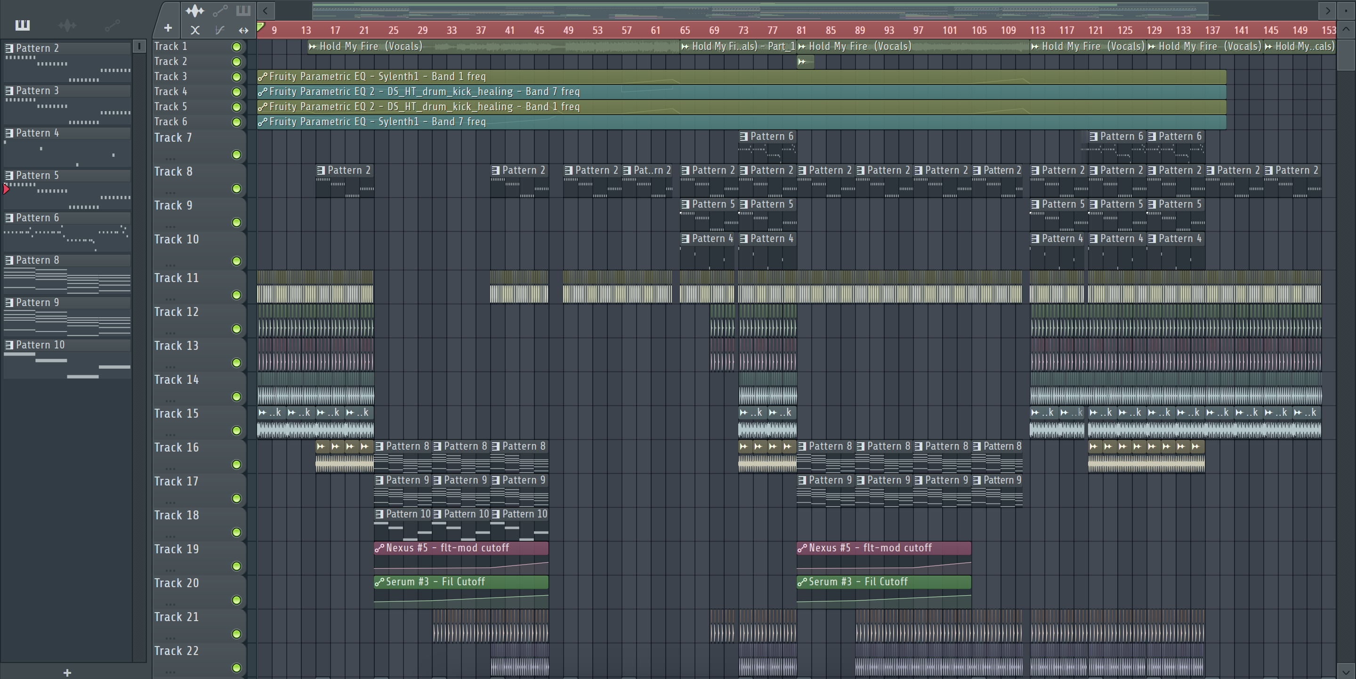Mute Track 9
Viewport: 1356px width, 679px height.
pyautogui.click(x=237, y=223)
